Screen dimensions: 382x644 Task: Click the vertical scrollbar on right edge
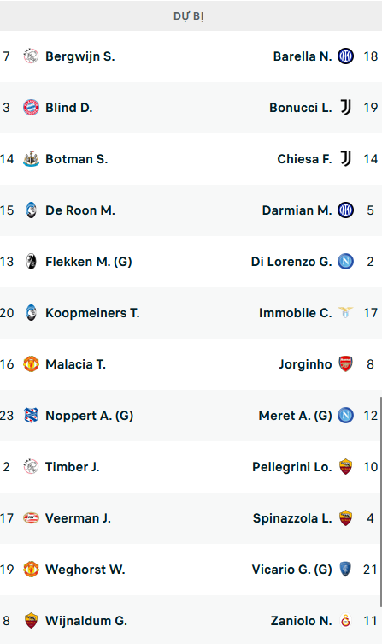(x=381, y=501)
